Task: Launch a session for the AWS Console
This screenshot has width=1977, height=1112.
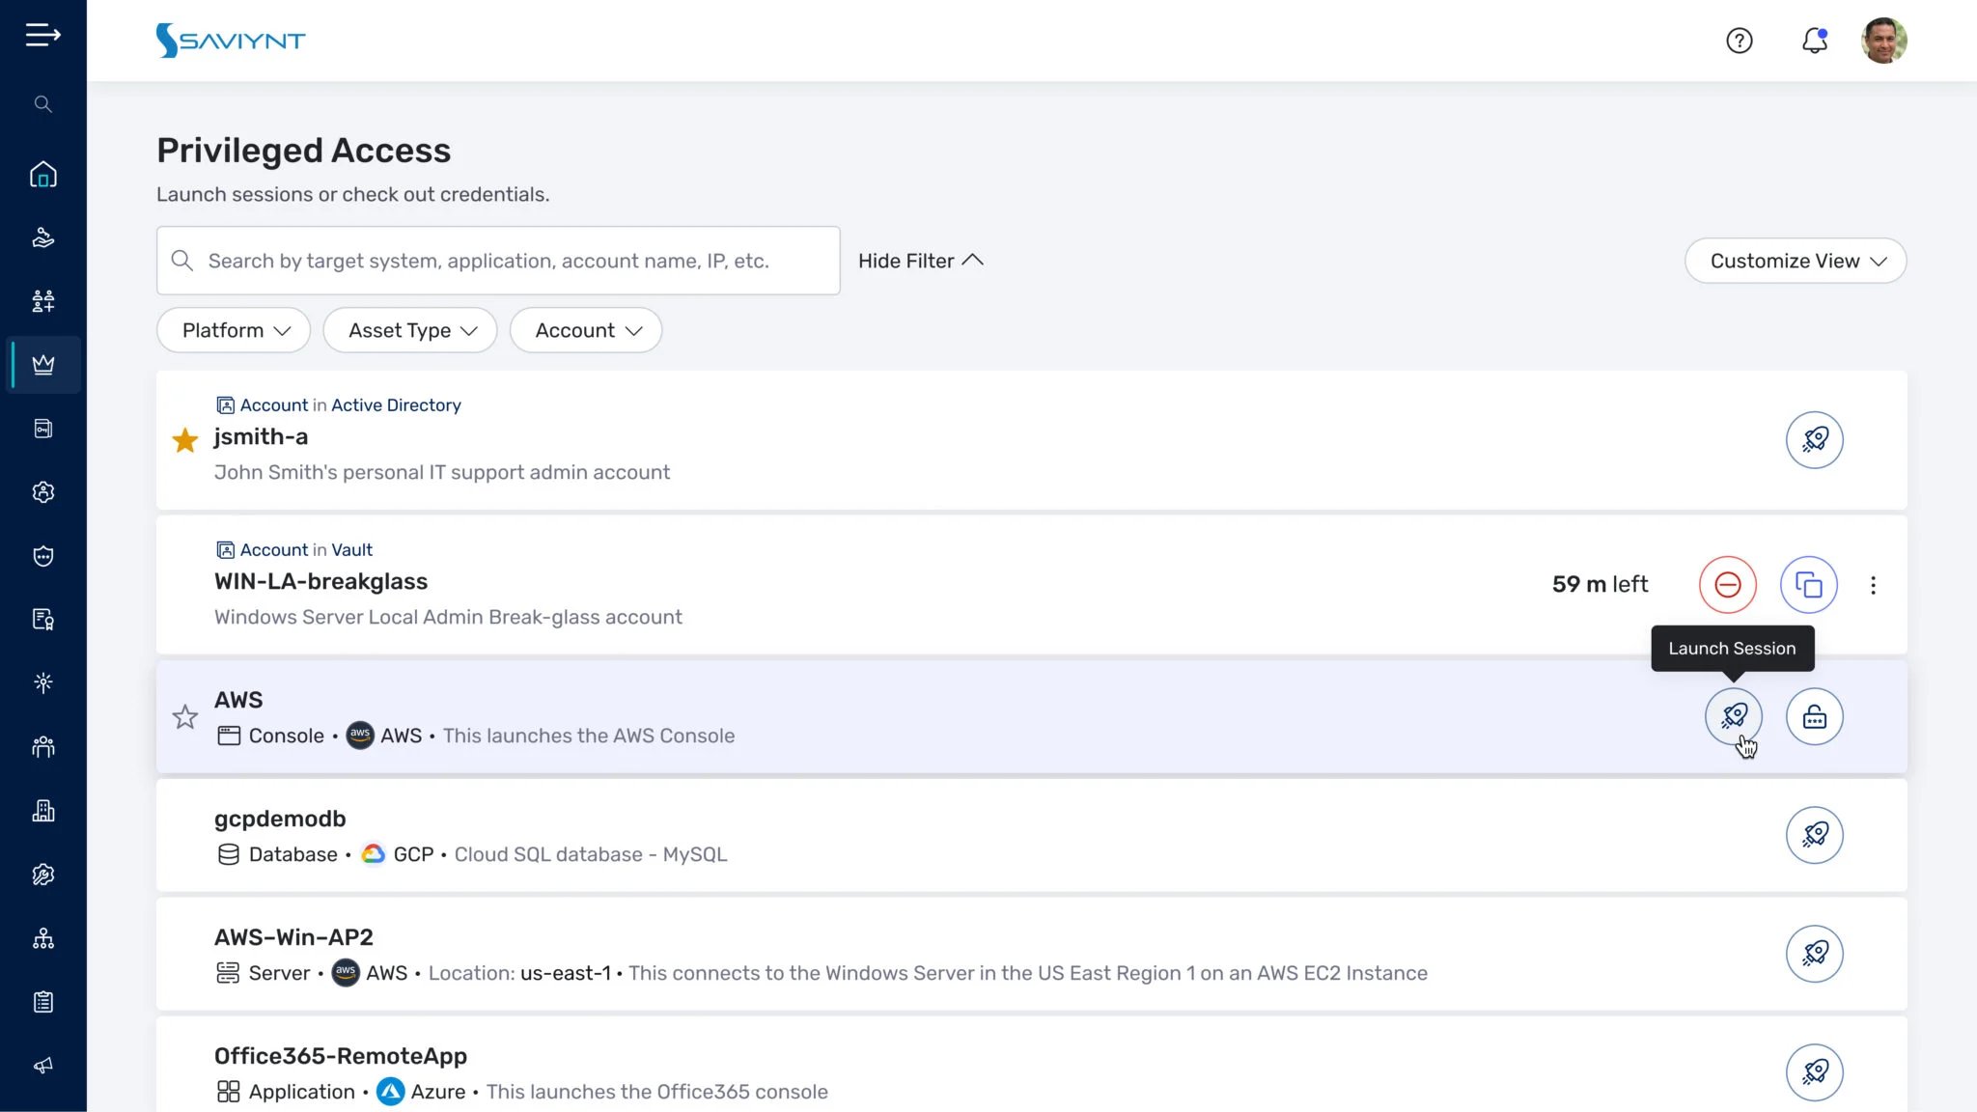Action: 1735,716
